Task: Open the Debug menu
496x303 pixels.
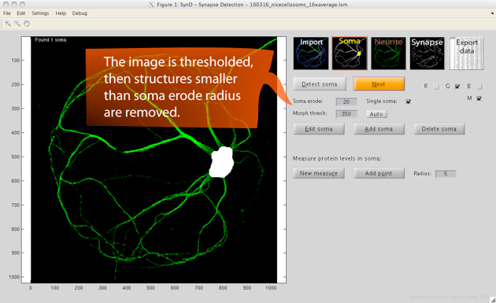Action: tap(80, 13)
